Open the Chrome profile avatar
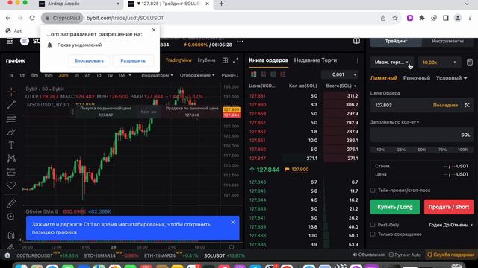The width and height of the screenshot is (478, 268). [x=458, y=18]
